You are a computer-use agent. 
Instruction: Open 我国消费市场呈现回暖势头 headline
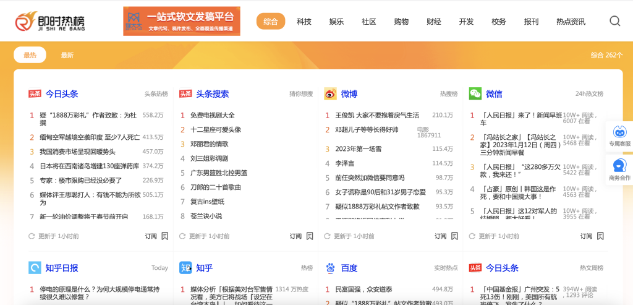click(x=77, y=152)
